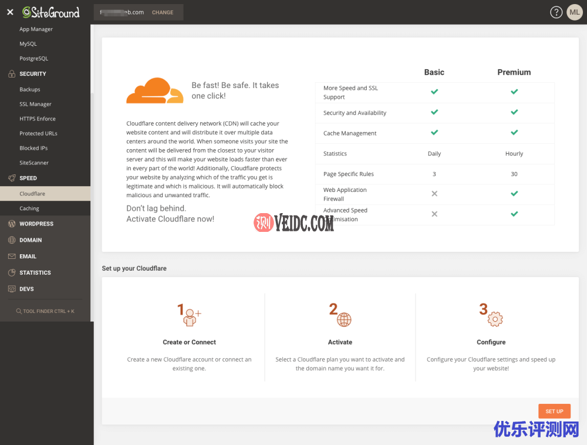Open the help question mark icon

tap(556, 12)
